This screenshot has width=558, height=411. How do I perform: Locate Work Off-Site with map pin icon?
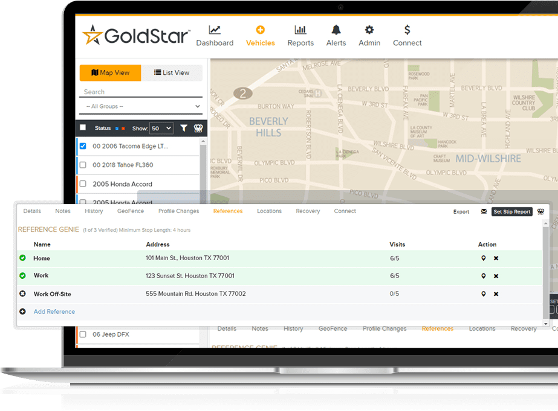click(483, 294)
